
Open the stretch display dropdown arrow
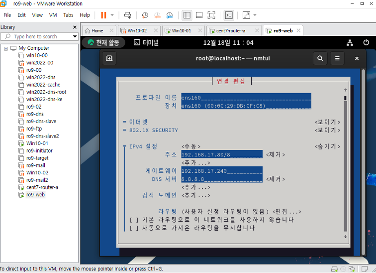pos(255,15)
